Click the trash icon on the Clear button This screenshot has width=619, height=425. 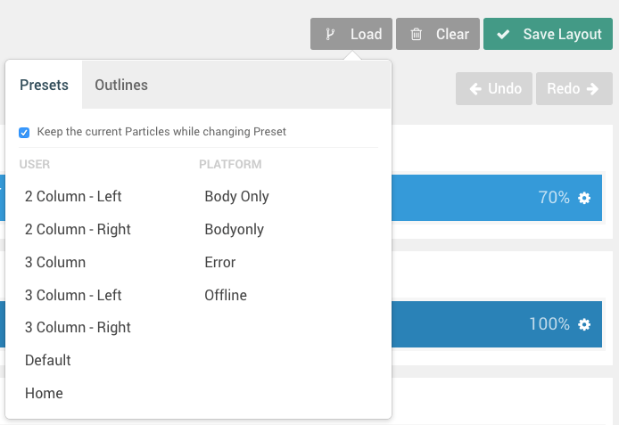pos(417,35)
